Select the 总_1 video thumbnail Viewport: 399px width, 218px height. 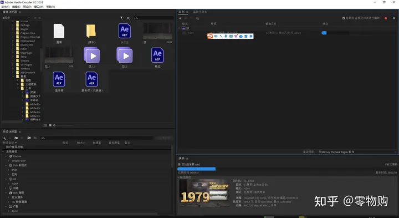click(59, 55)
